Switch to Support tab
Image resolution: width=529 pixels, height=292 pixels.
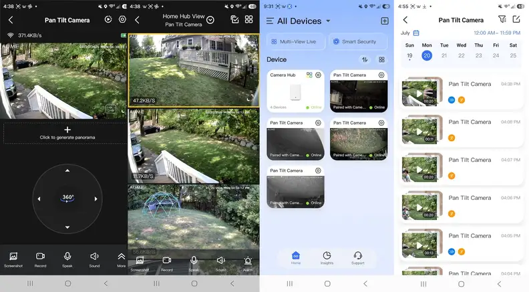point(358,258)
